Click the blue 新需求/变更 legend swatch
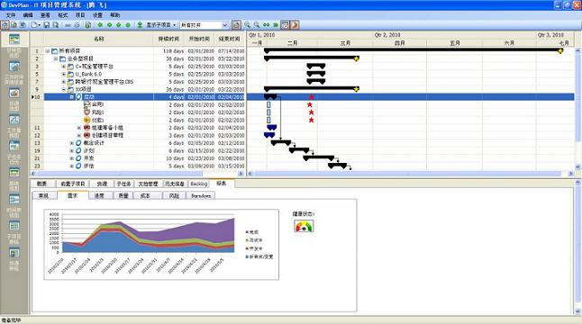The image size is (582, 324). tap(247, 256)
